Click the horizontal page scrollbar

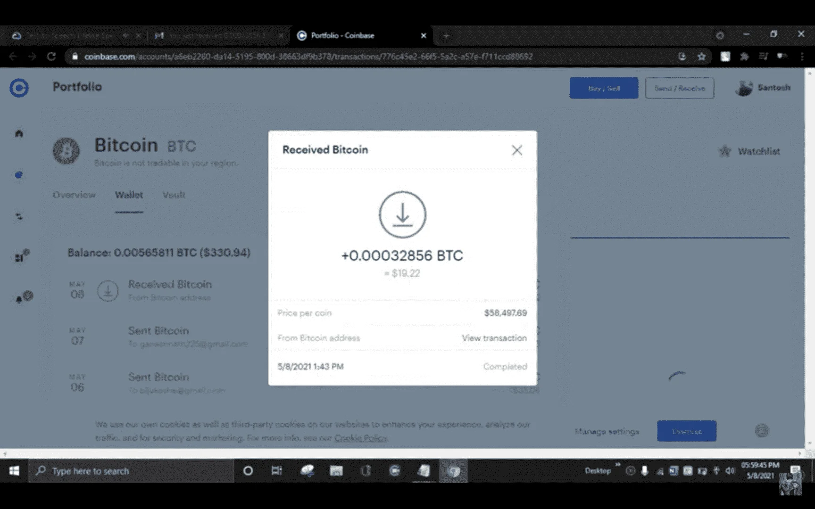402,453
